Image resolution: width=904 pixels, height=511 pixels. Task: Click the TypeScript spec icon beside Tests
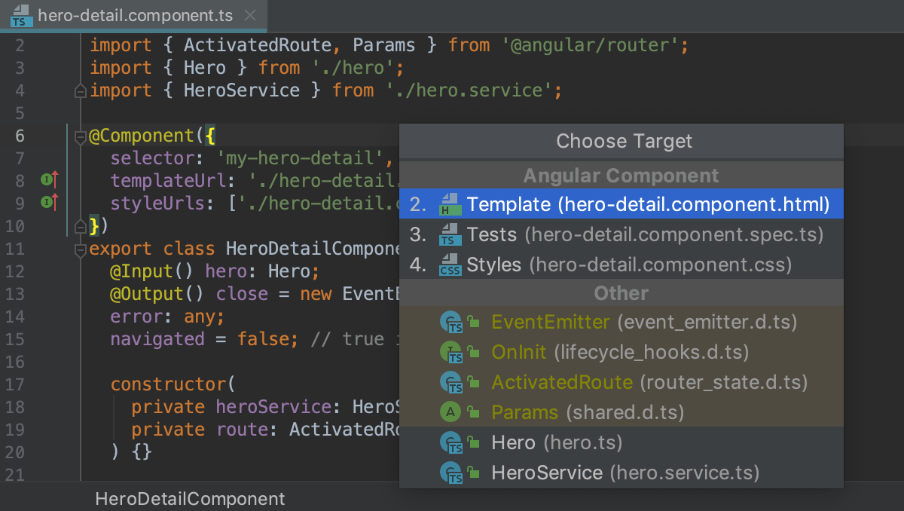click(450, 234)
